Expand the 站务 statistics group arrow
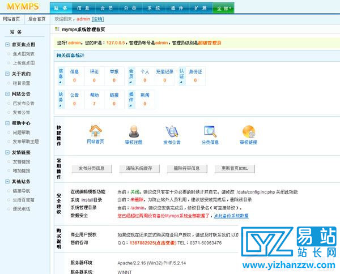 (x=60, y=105)
